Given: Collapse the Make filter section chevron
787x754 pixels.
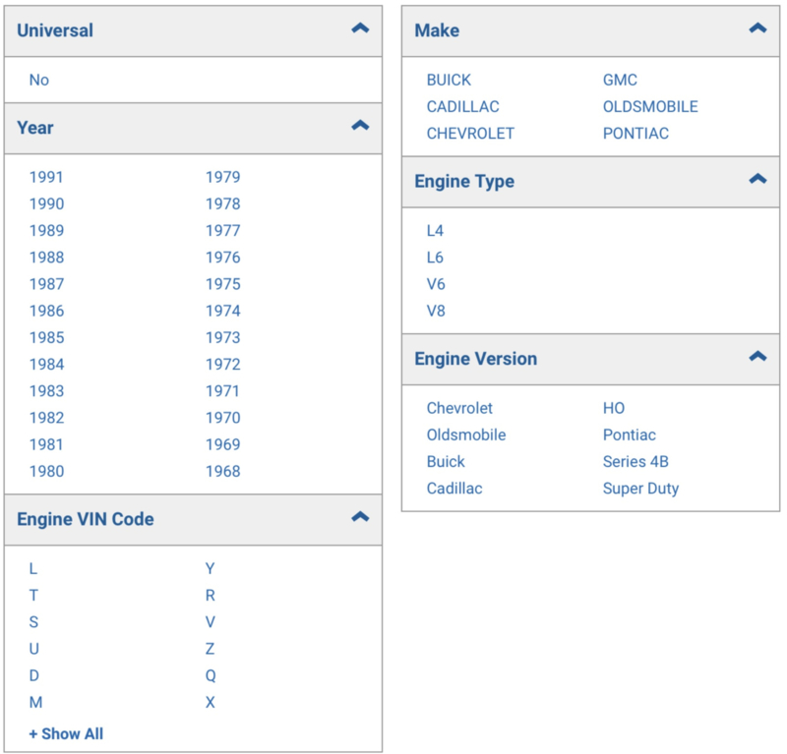Looking at the screenshot, I should click(757, 29).
